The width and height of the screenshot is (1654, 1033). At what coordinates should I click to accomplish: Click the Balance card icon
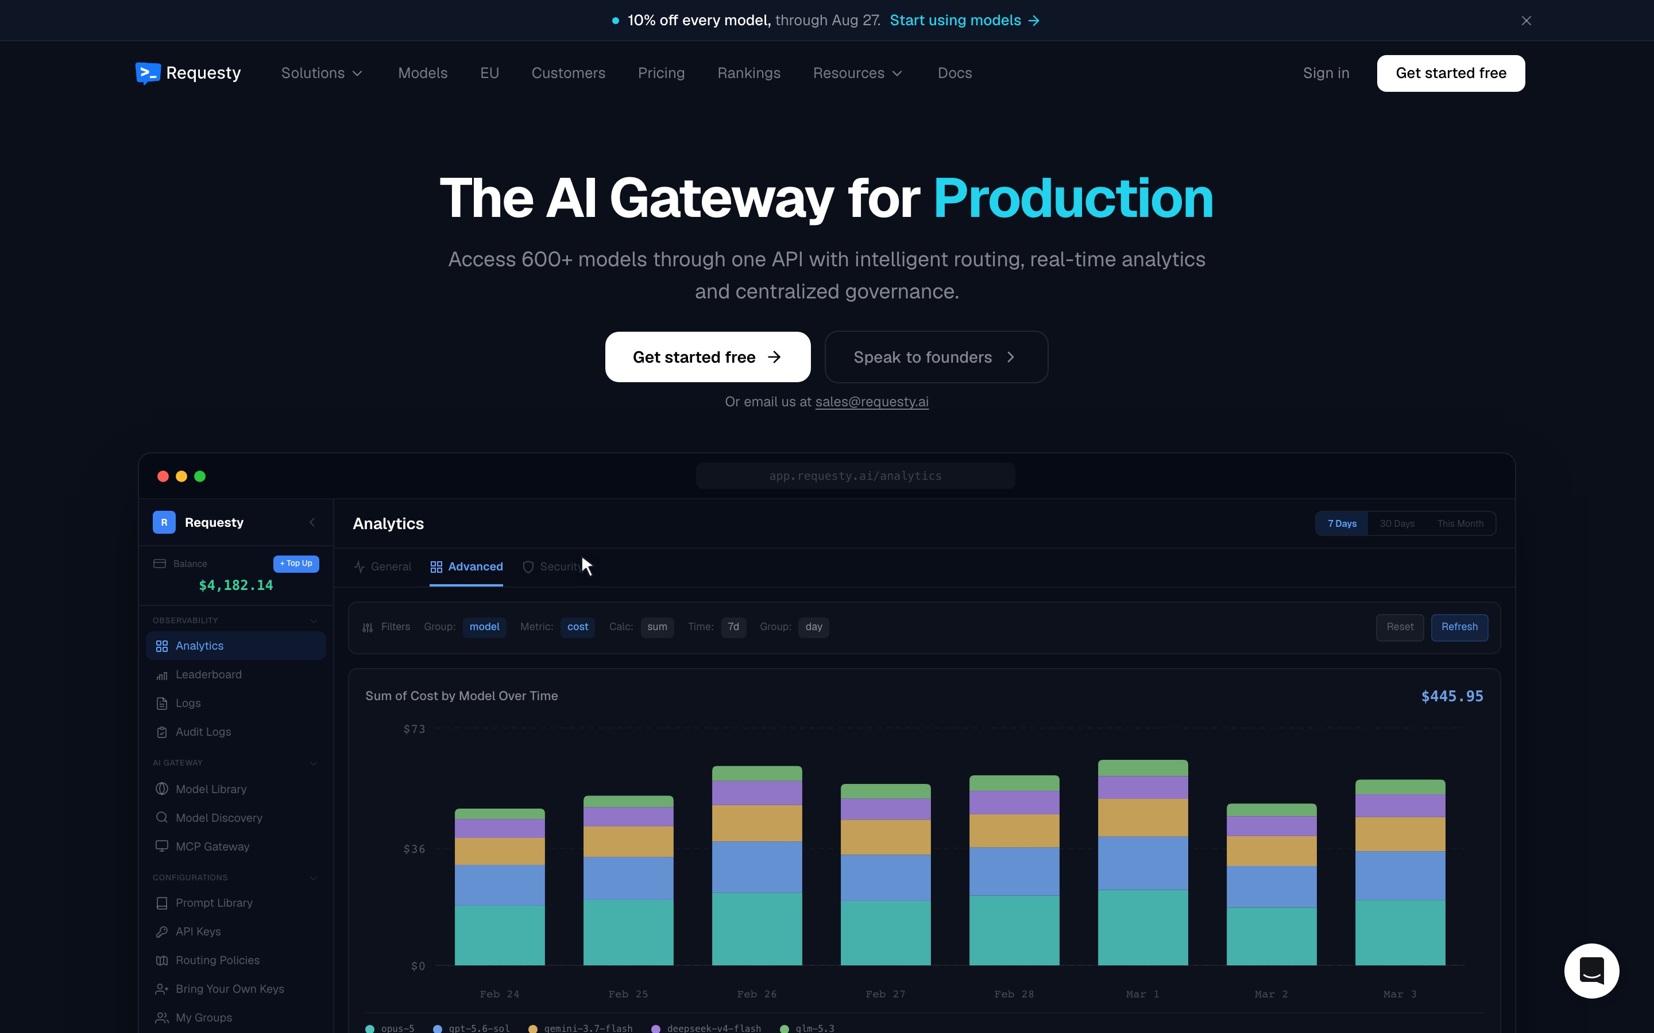coord(160,564)
